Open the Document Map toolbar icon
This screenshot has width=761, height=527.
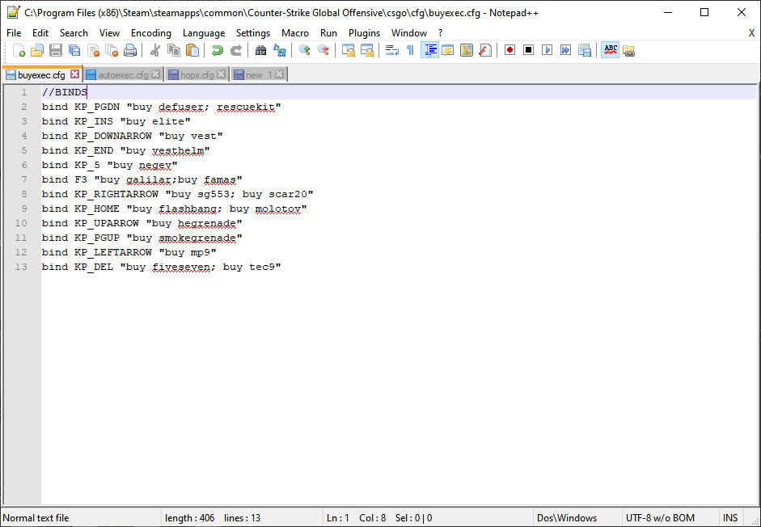(467, 50)
